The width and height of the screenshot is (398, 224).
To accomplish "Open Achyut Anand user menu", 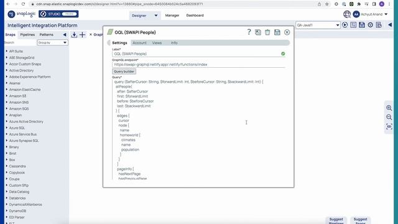I will point(371,14).
